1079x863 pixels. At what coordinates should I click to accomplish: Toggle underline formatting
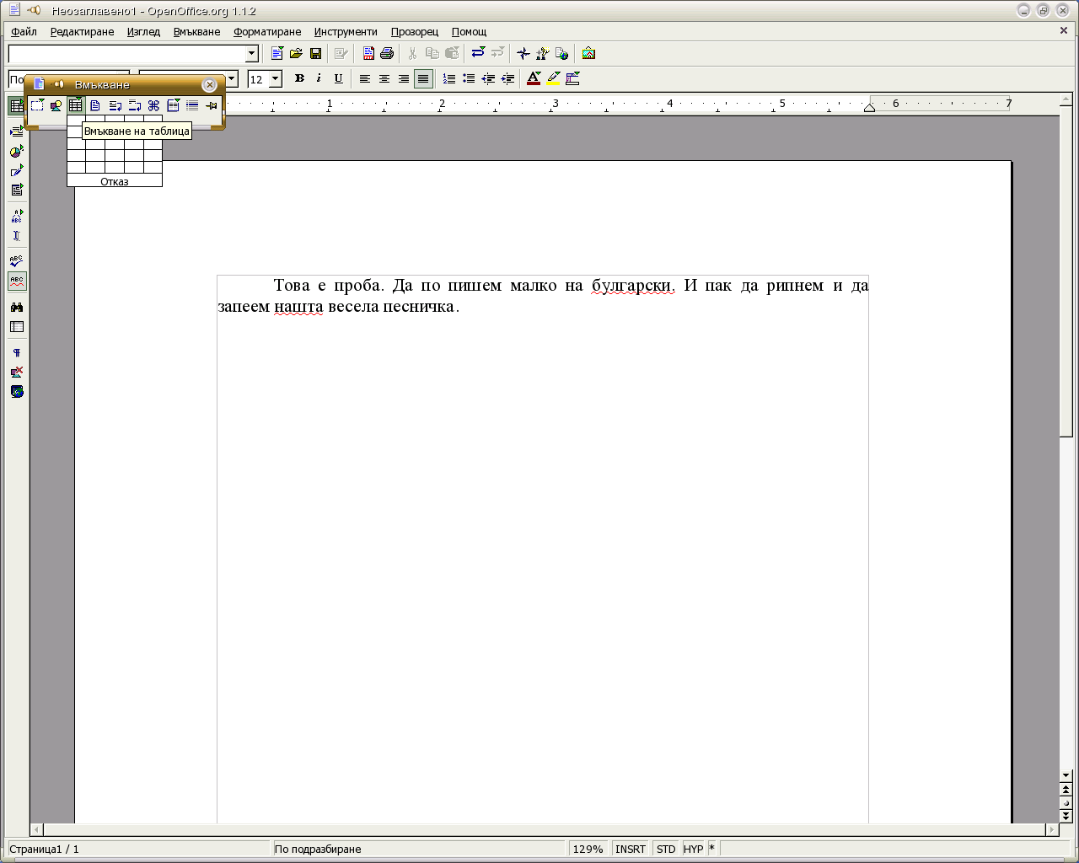point(338,79)
